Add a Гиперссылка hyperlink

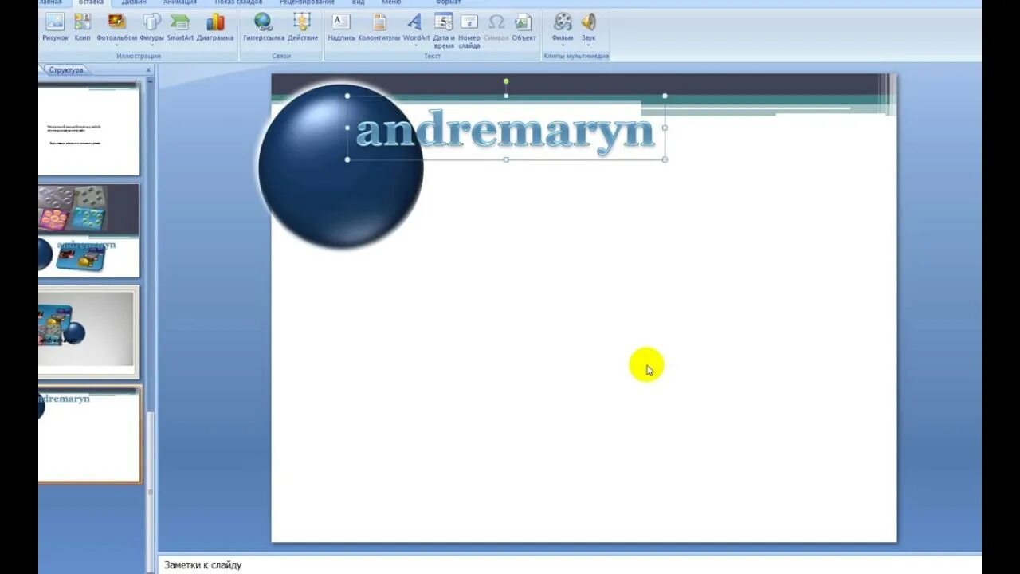click(x=263, y=28)
